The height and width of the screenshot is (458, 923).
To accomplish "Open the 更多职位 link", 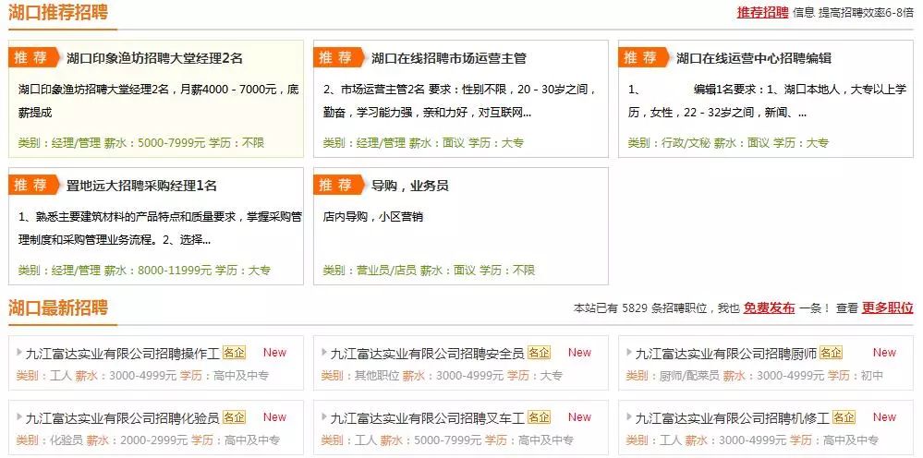I will pos(888,307).
